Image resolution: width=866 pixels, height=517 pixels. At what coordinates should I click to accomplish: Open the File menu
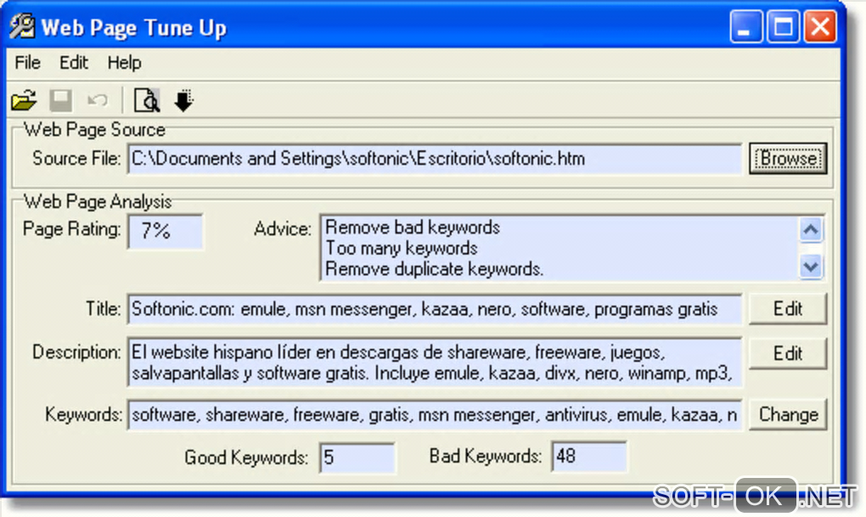tap(28, 63)
